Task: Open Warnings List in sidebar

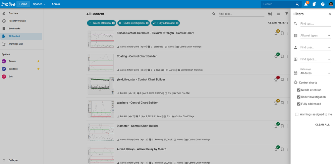Action: pyautogui.click(x=21, y=44)
